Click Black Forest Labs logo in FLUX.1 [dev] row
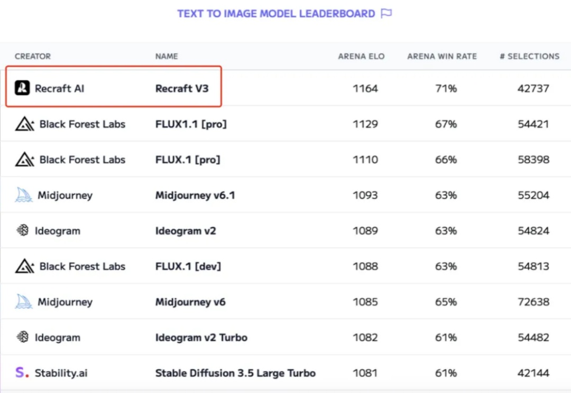The height and width of the screenshot is (393, 571). [x=24, y=266]
